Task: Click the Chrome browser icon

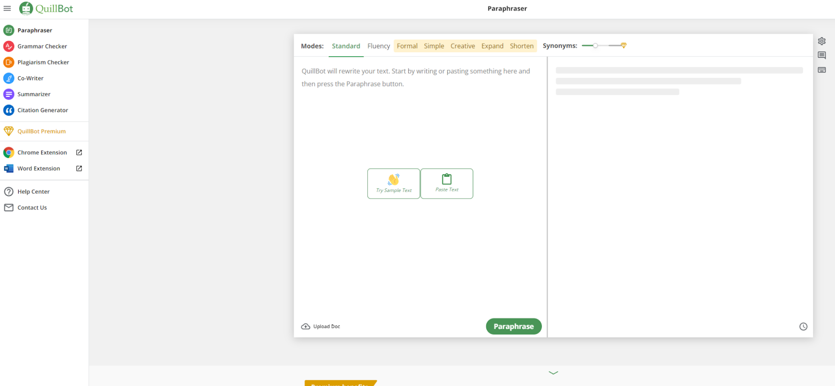Action: [x=9, y=153]
